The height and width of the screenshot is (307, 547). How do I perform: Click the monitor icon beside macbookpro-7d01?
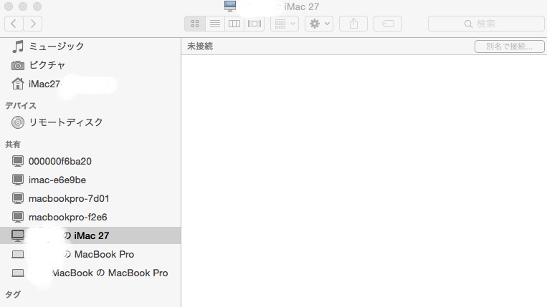(x=18, y=198)
